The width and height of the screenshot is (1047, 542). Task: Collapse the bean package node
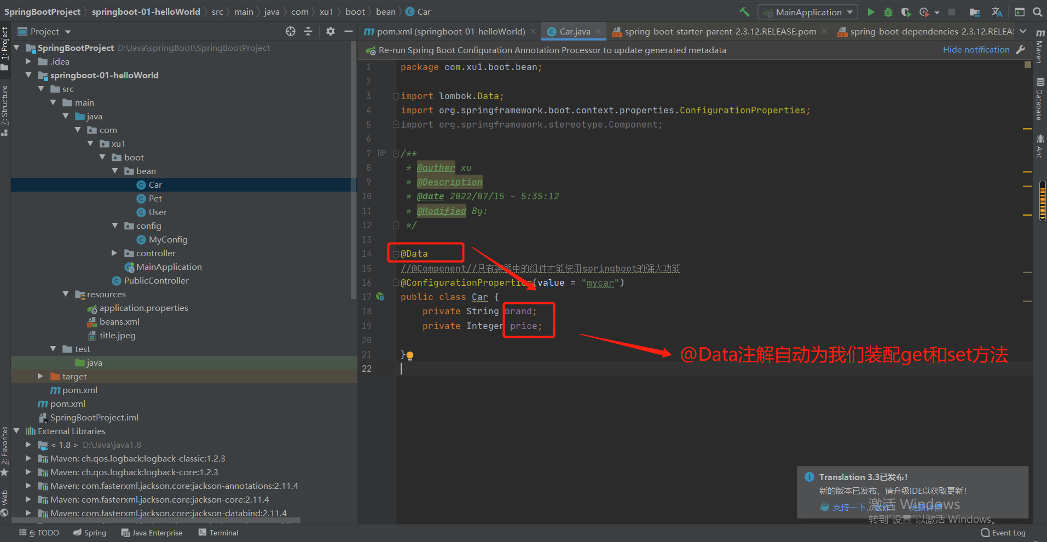(x=115, y=171)
